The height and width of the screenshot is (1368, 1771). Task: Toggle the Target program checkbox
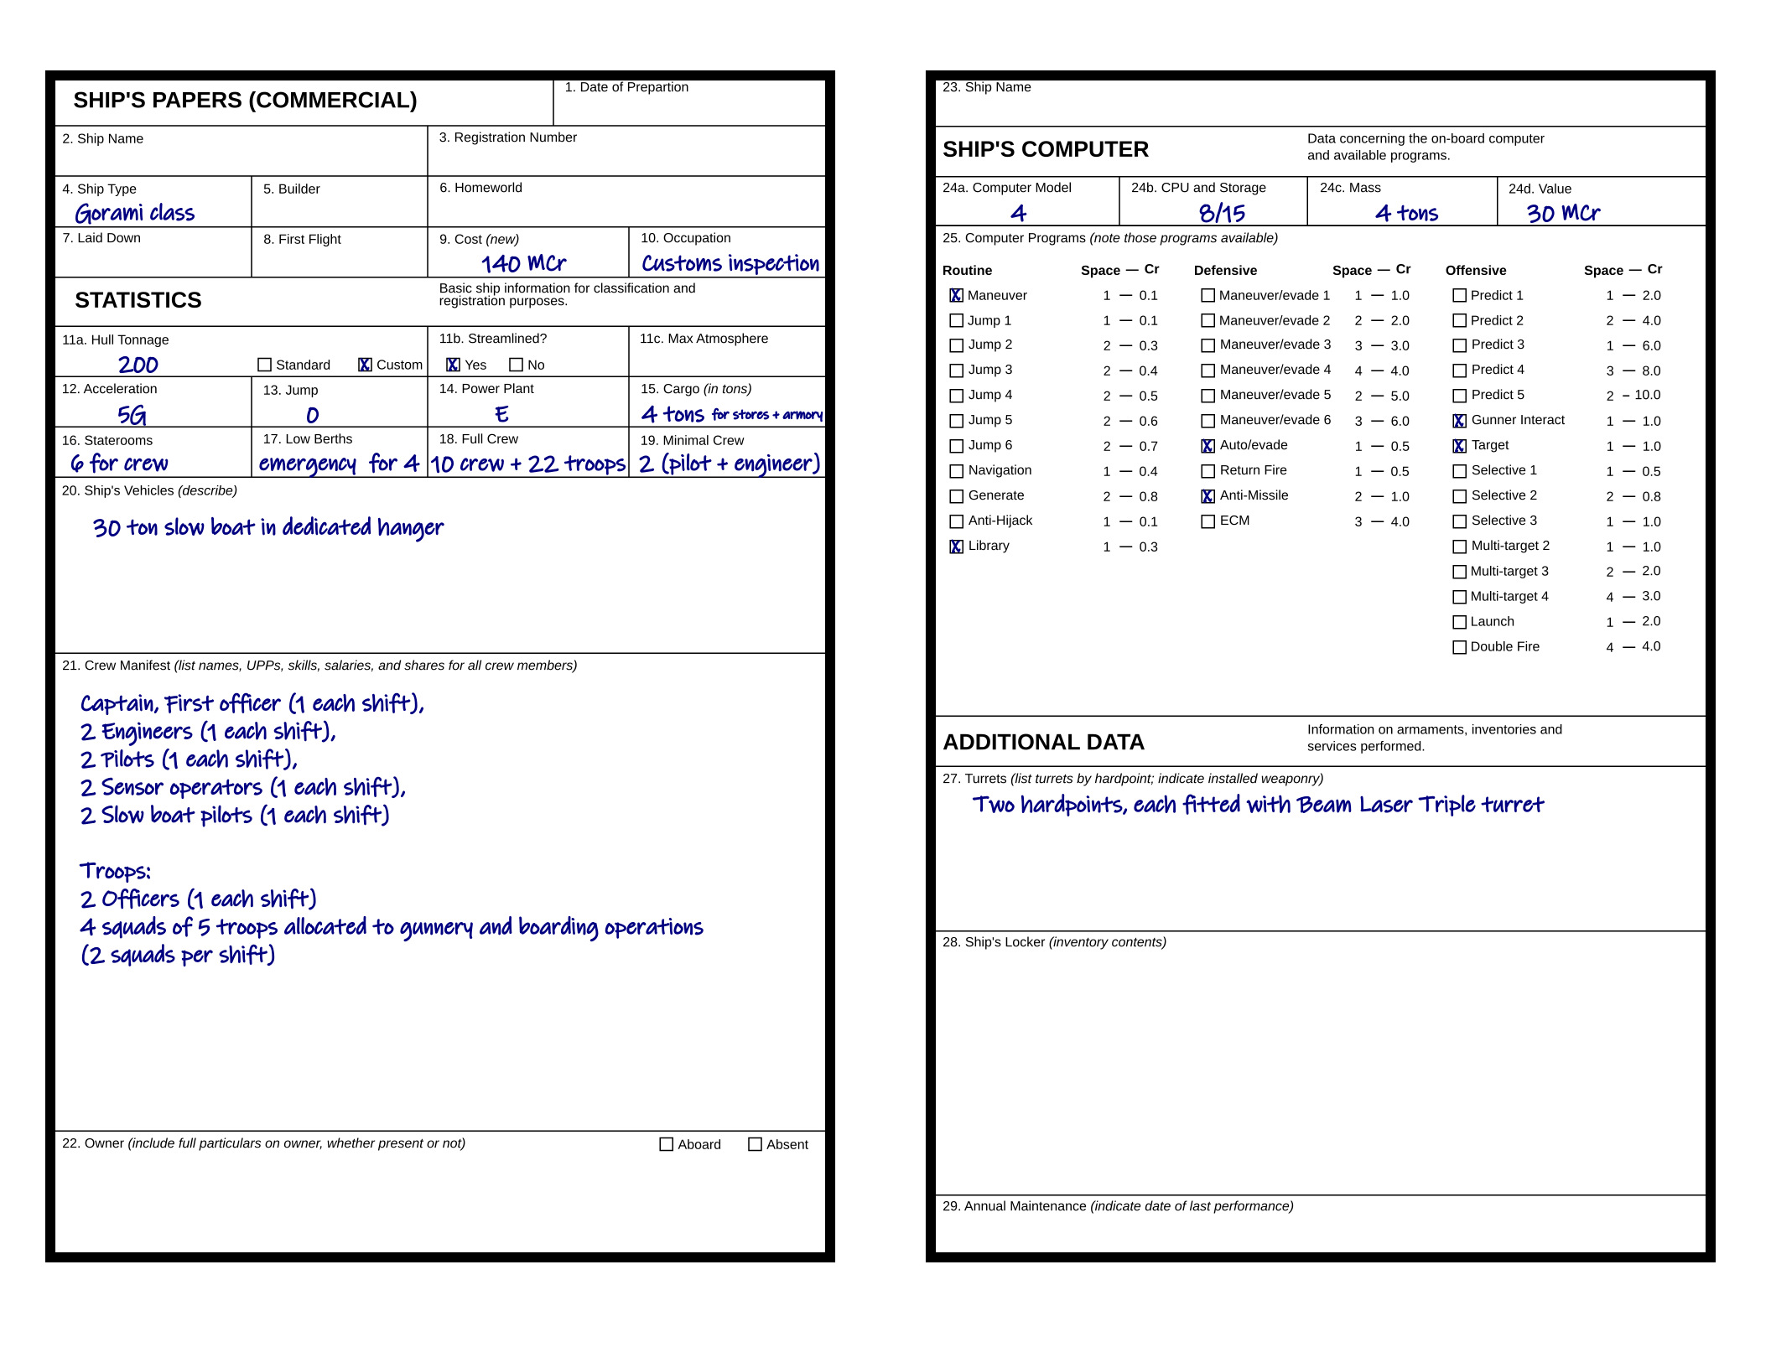pos(1459,446)
